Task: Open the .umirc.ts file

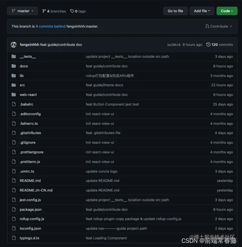Action: [x=27, y=171]
